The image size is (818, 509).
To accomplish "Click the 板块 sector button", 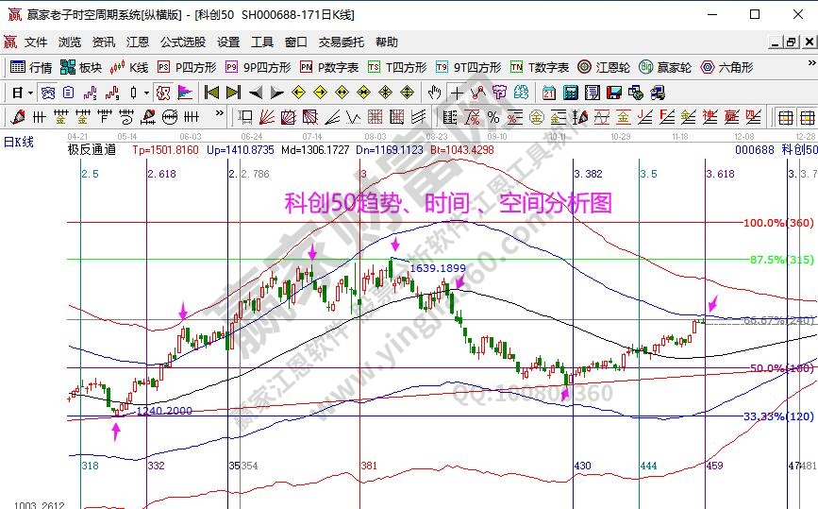I will [x=81, y=67].
